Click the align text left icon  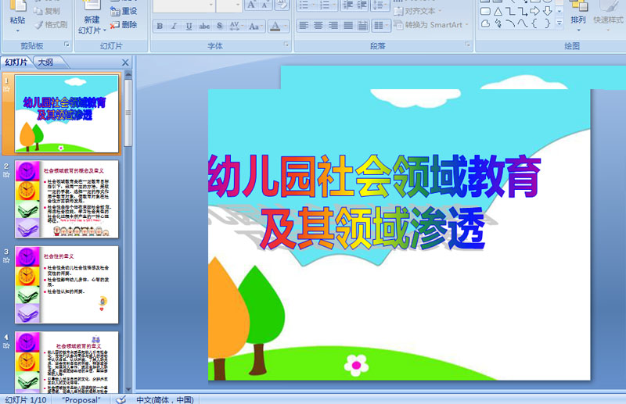pyautogui.click(x=304, y=26)
